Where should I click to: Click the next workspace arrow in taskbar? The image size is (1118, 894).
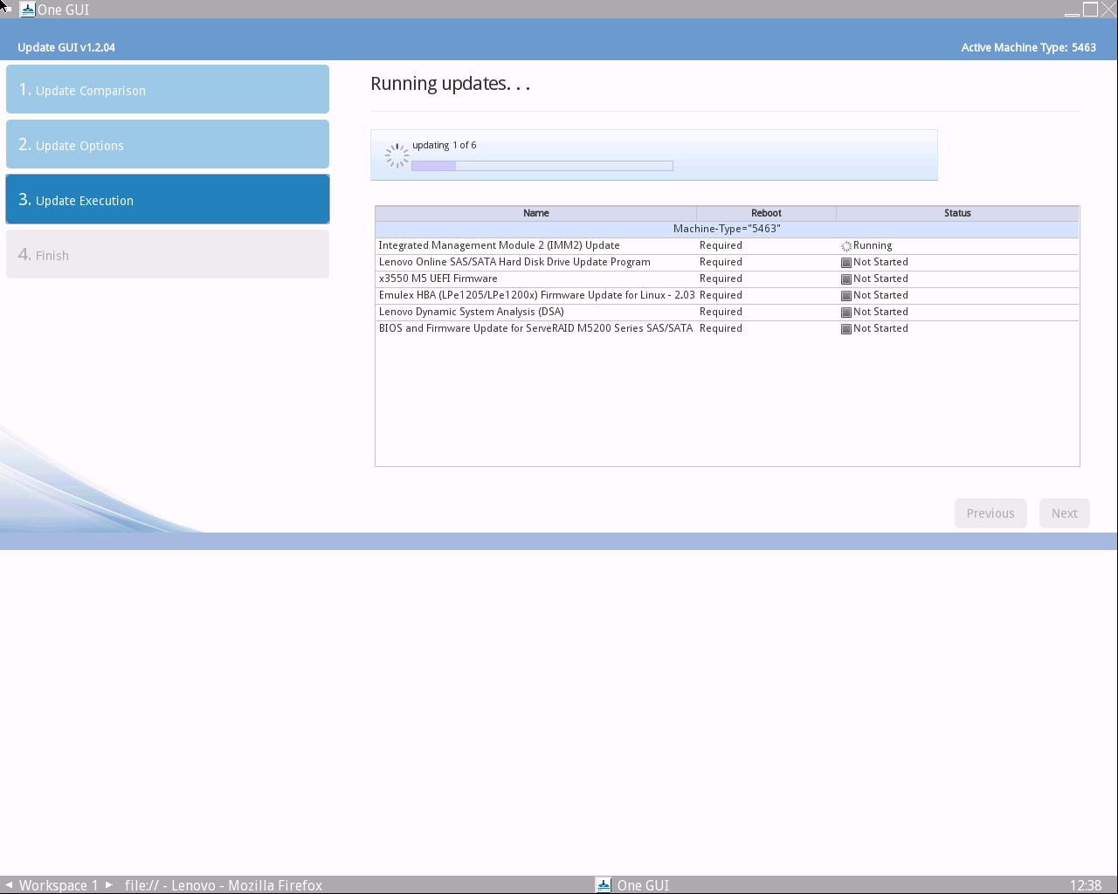pyautogui.click(x=109, y=885)
